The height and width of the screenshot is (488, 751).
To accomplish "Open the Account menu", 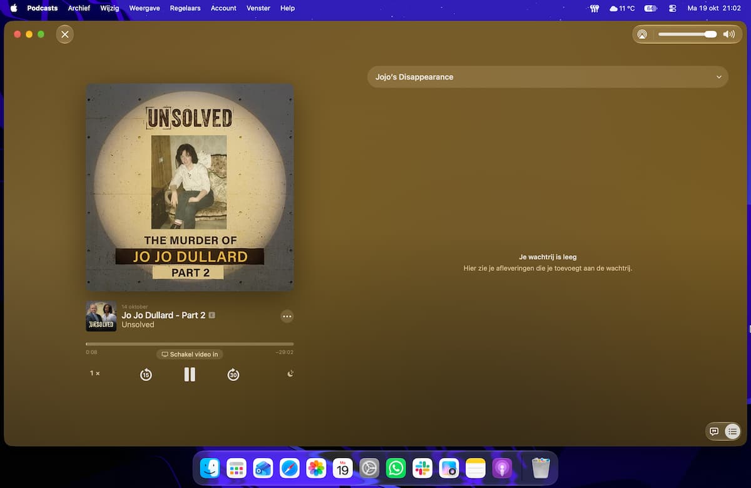I will (x=223, y=8).
